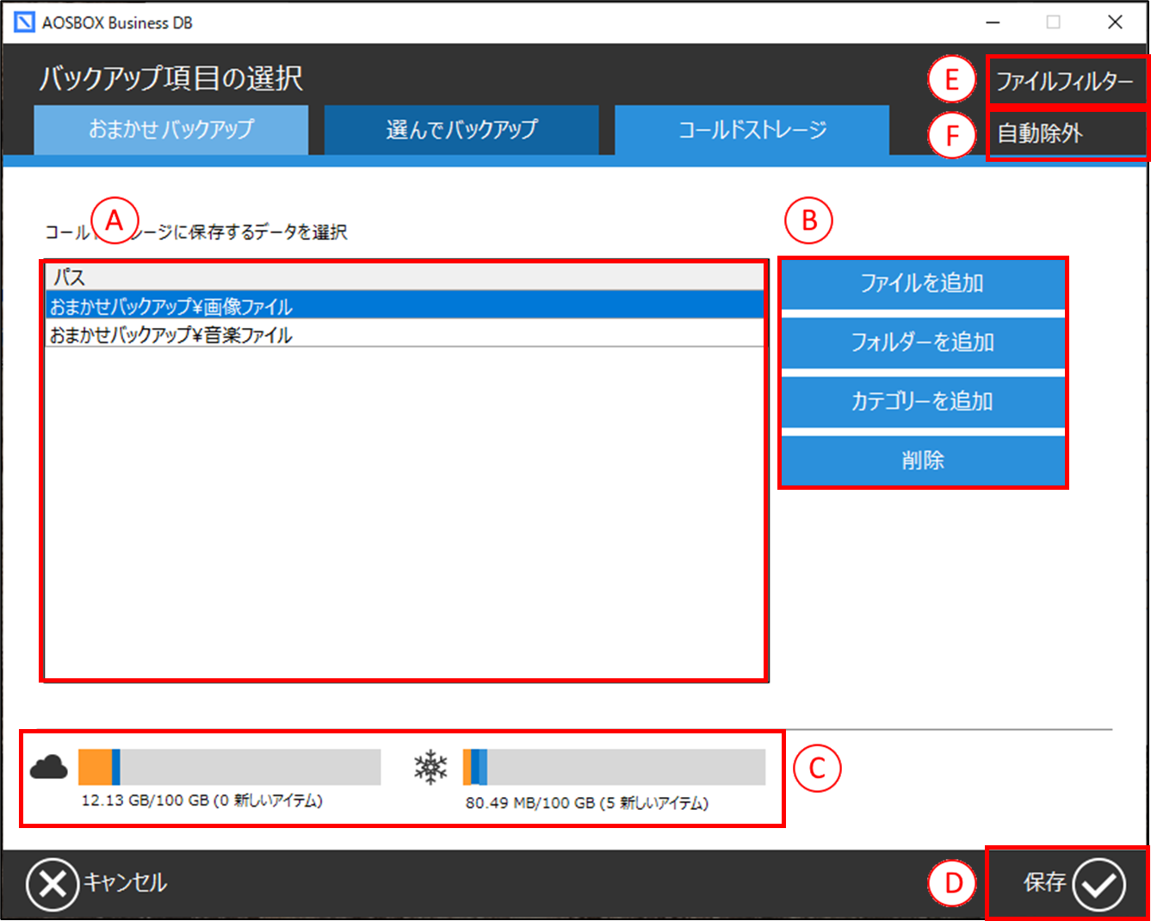
Task: Click the キャンセル label
Action: (x=126, y=883)
